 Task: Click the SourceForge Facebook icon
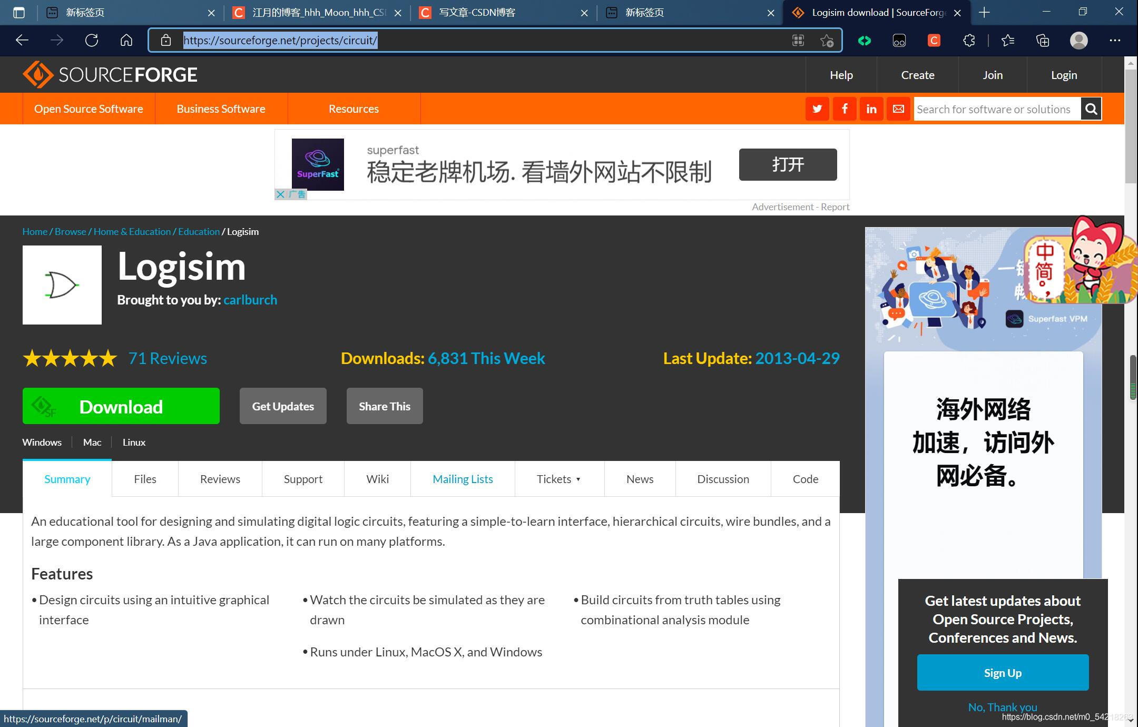[x=845, y=109]
